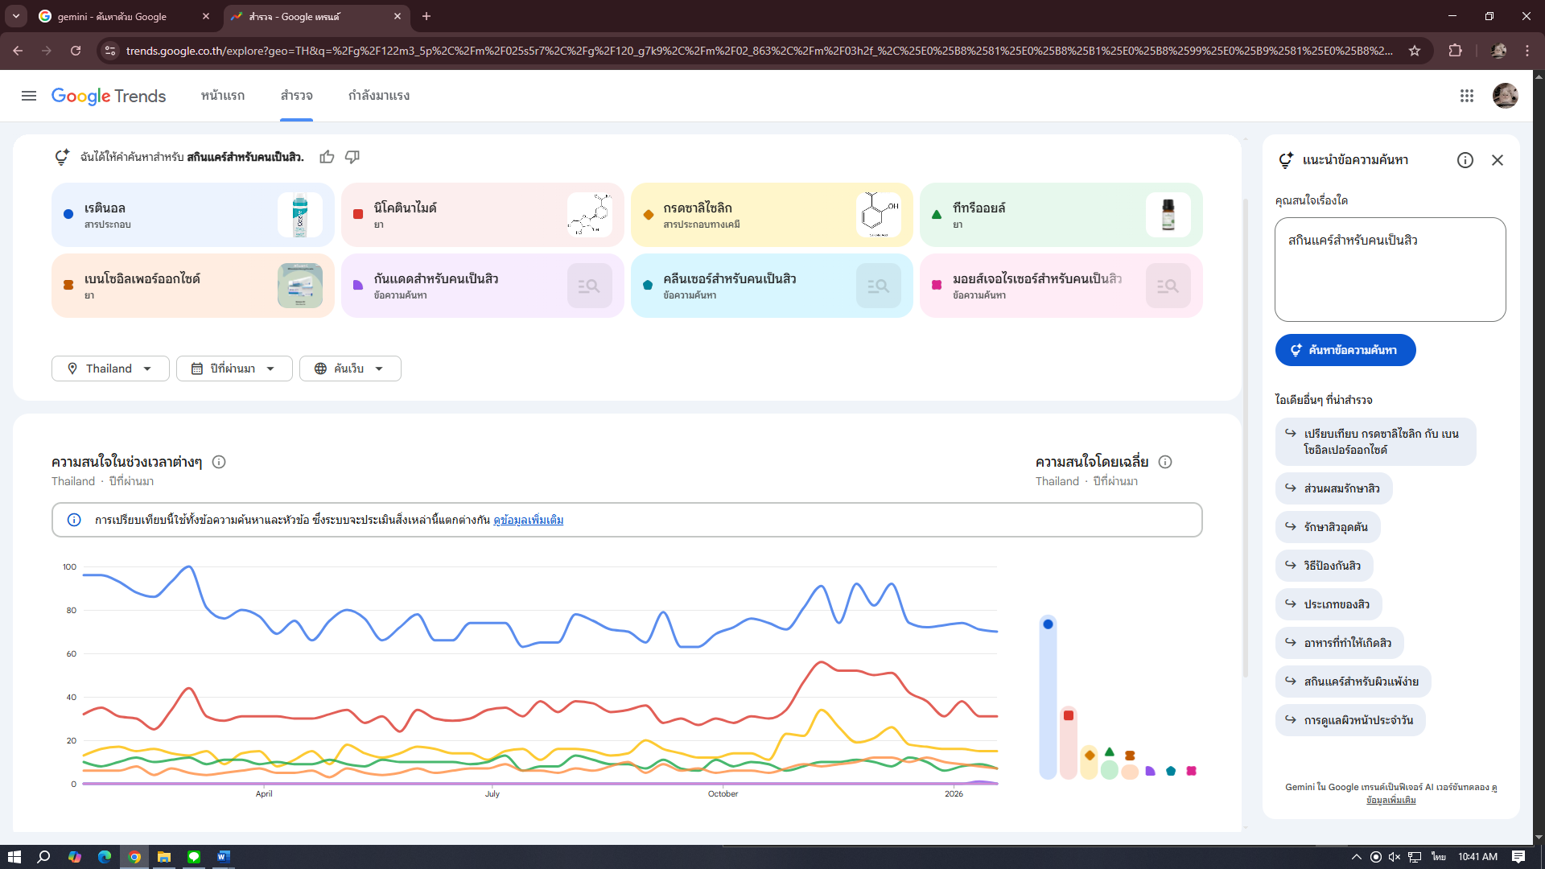Go to the หน้าแรก tab
Image resolution: width=1545 pixels, height=869 pixels.
[223, 96]
